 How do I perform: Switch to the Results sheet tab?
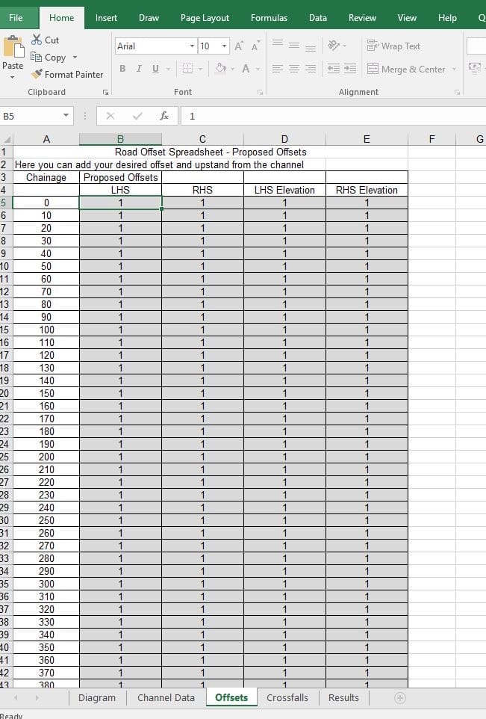tap(343, 697)
